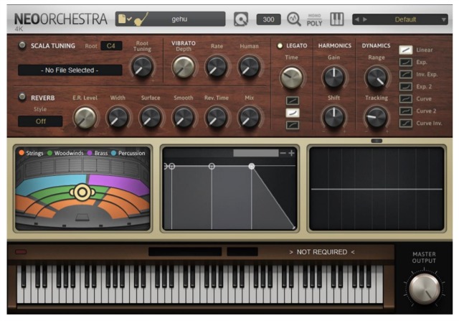Enable the Reverb toggle
This screenshot has width=459, height=321.
[22, 97]
